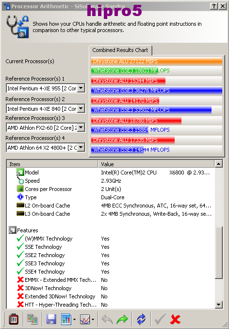Select the Extended 3DNow! Technology row
The height and width of the screenshot is (329, 229).
(111, 296)
